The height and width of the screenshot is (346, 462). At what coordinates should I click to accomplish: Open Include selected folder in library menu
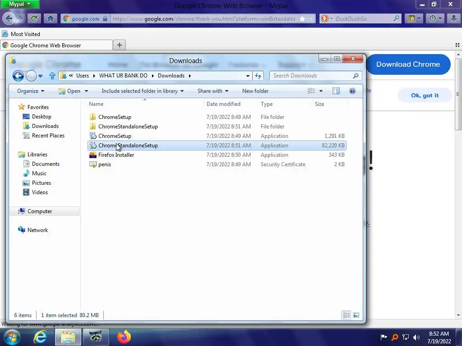143,91
